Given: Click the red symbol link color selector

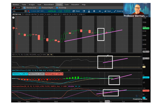Looking at the screenshot, I should coord(28,11).
